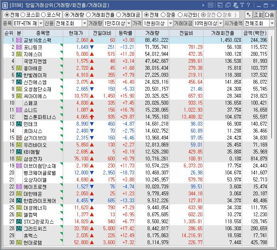This screenshot has height=250, width=277.
Task: Click the up arrow icon in 캡스톤파트너스 row
Action: [92, 117]
